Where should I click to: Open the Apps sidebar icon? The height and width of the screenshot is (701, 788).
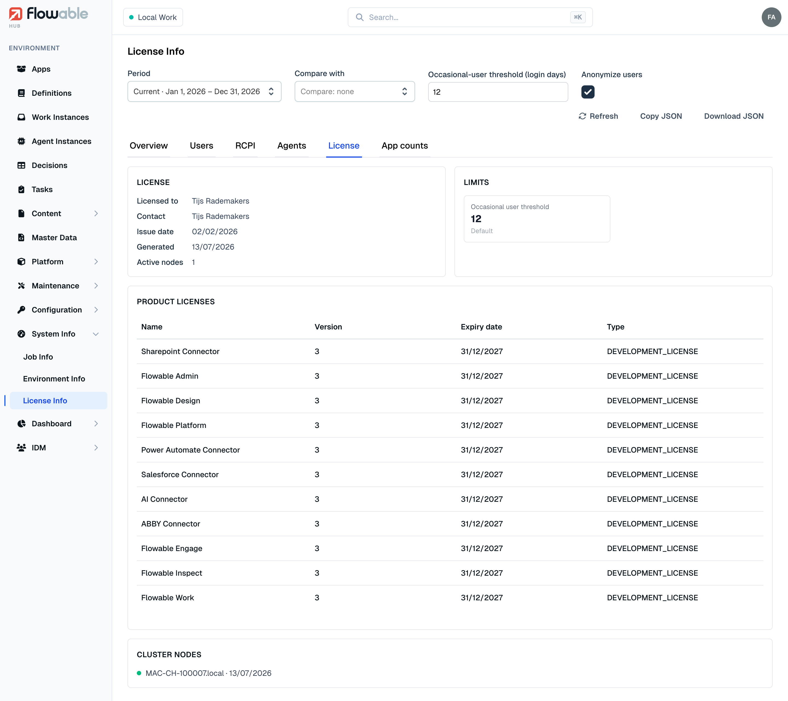[x=21, y=69]
